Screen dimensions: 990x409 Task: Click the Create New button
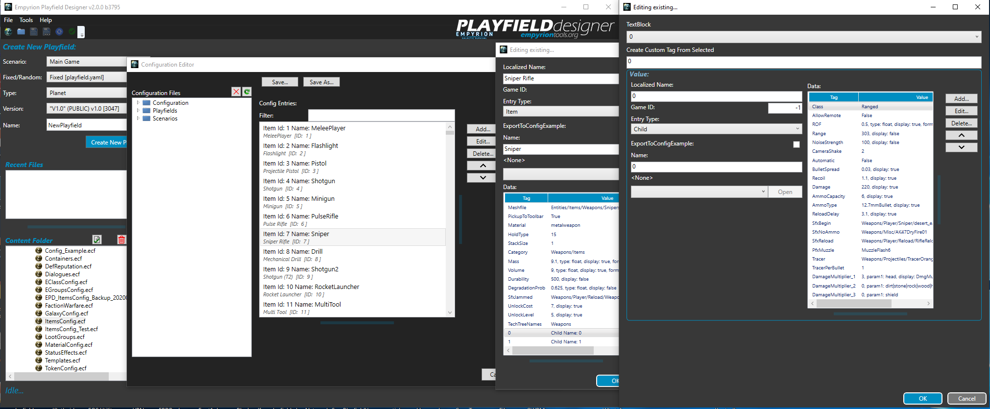[106, 142]
